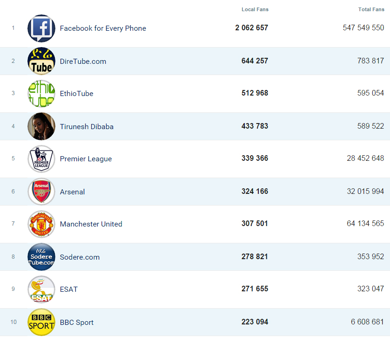Click Arsenal's local fans count 324 166
The height and width of the screenshot is (337, 390).
(255, 191)
